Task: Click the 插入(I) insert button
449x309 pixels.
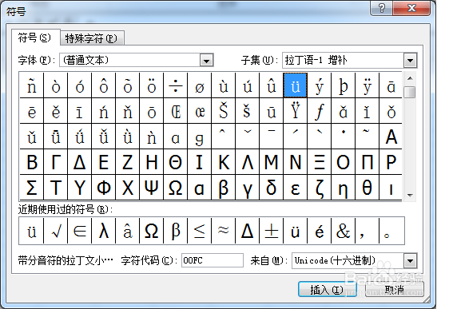Action: tap(327, 290)
